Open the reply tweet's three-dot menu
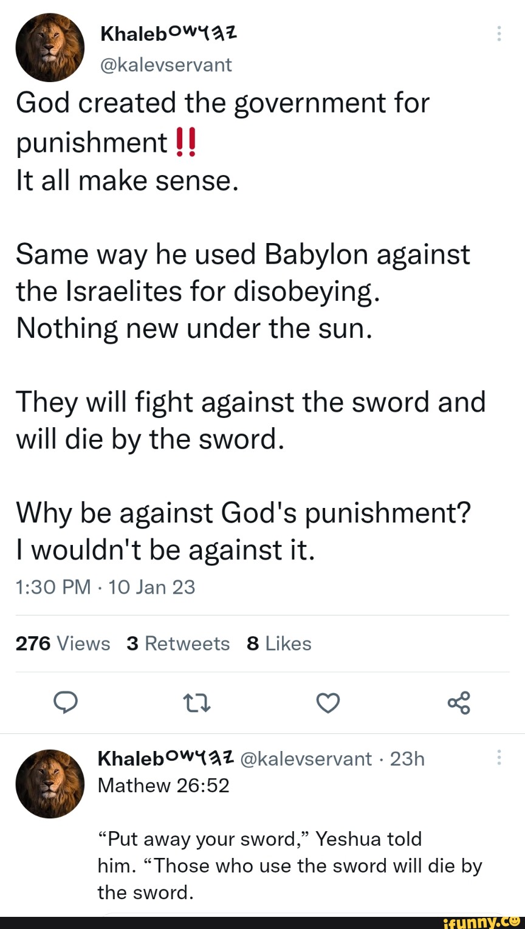This screenshot has height=929, width=525. [x=499, y=757]
